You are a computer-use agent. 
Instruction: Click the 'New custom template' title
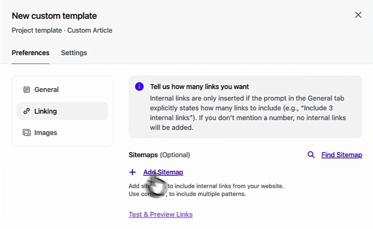(55, 16)
